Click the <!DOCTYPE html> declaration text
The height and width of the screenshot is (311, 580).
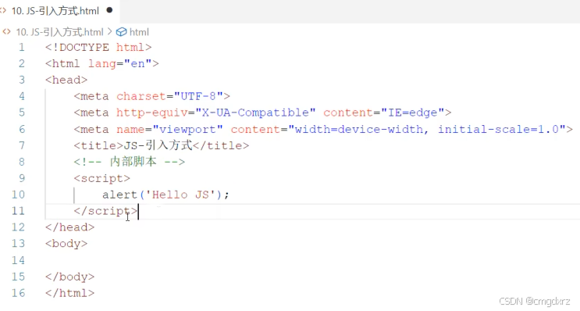click(x=98, y=48)
